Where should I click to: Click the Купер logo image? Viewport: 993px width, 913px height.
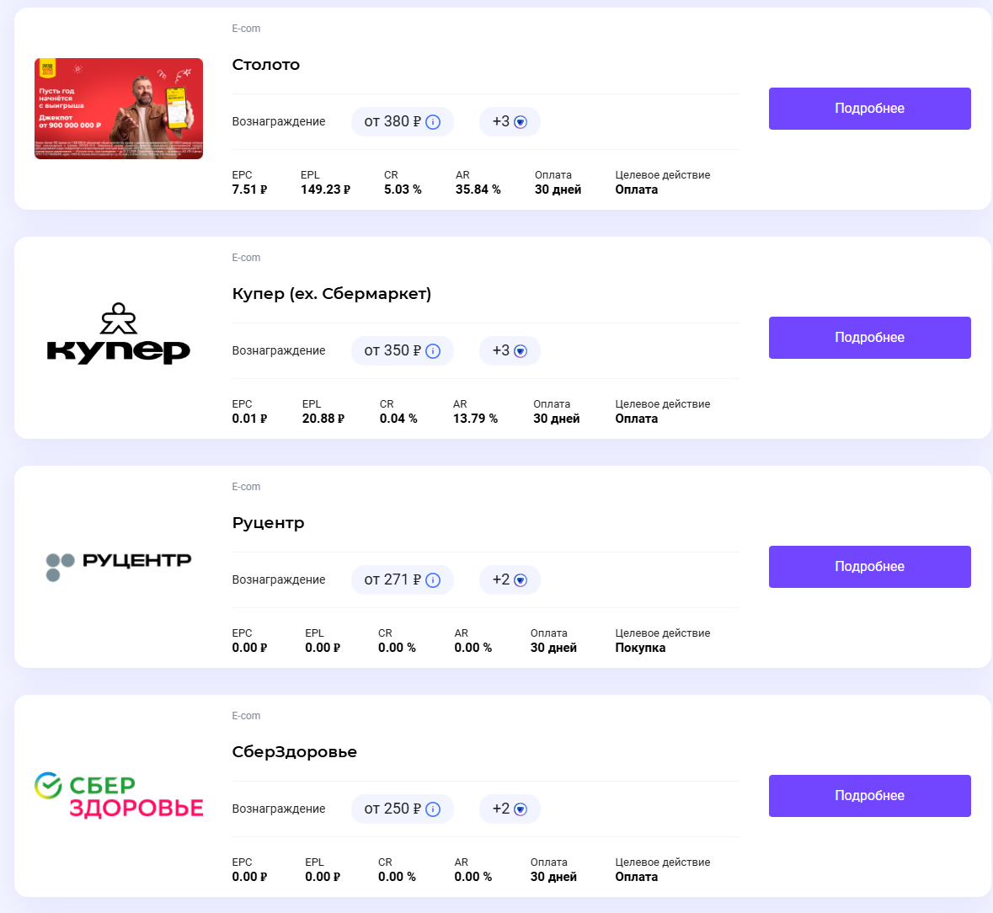[x=119, y=334]
